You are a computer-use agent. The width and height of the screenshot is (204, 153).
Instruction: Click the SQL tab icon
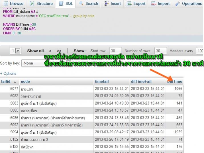[61, 3]
